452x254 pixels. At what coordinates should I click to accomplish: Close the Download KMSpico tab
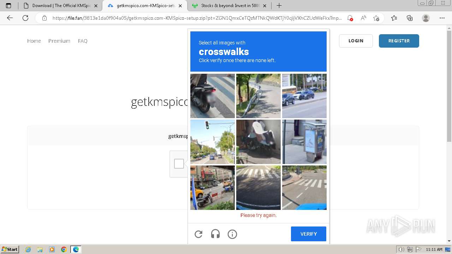click(x=96, y=6)
